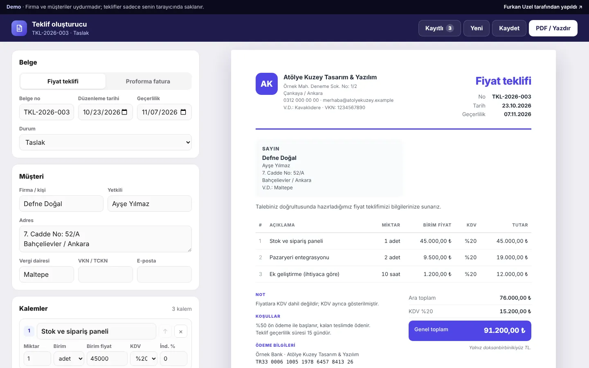Edit the Miktar quantity field
The height and width of the screenshot is (368, 589).
click(x=37, y=359)
